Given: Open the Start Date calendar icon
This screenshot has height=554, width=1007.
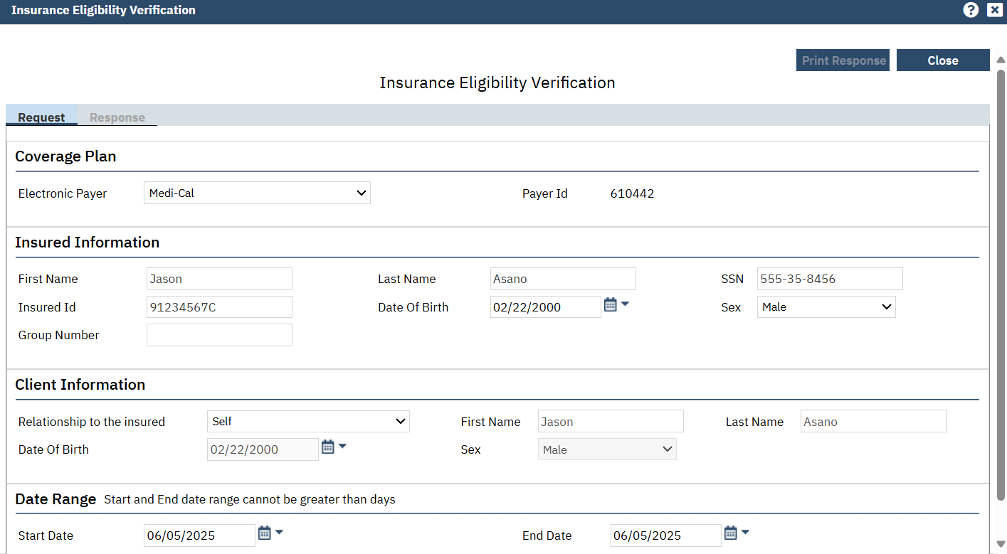Looking at the screenshot, I should coord(264,533).
